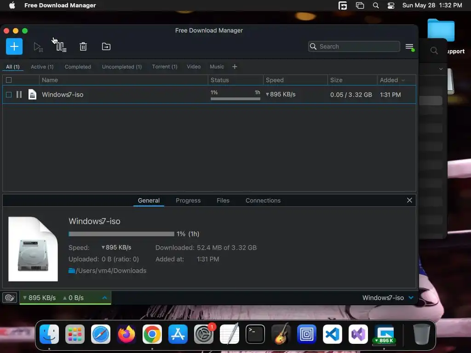The height and width of the screenshot is (353, 471).
Task: Expand Windows7-iso dropdown in status bar
Action: click(411, 298)
